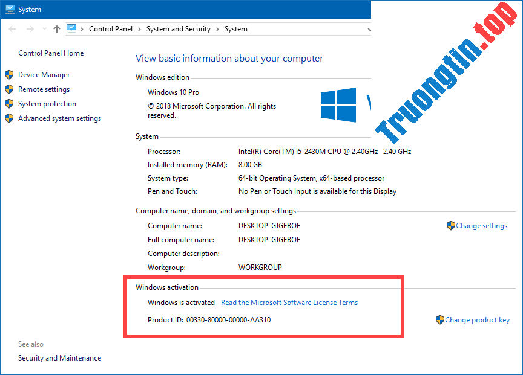Screen dimensions: 523x375
Task: Open Read the Microsoft Software License Terms
Action: [x=289, y=303]
